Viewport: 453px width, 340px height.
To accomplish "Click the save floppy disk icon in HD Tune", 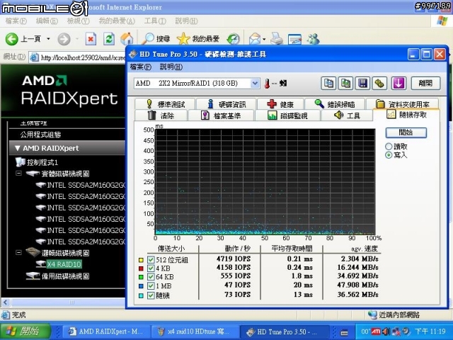I will click(x=363, y=84).
